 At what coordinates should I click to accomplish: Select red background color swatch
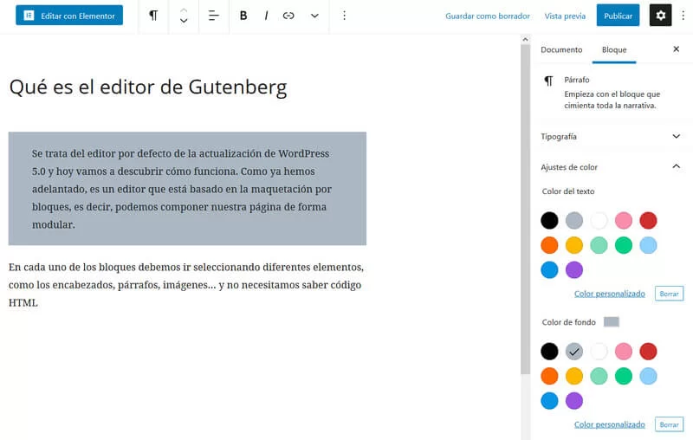pos(648,352)
